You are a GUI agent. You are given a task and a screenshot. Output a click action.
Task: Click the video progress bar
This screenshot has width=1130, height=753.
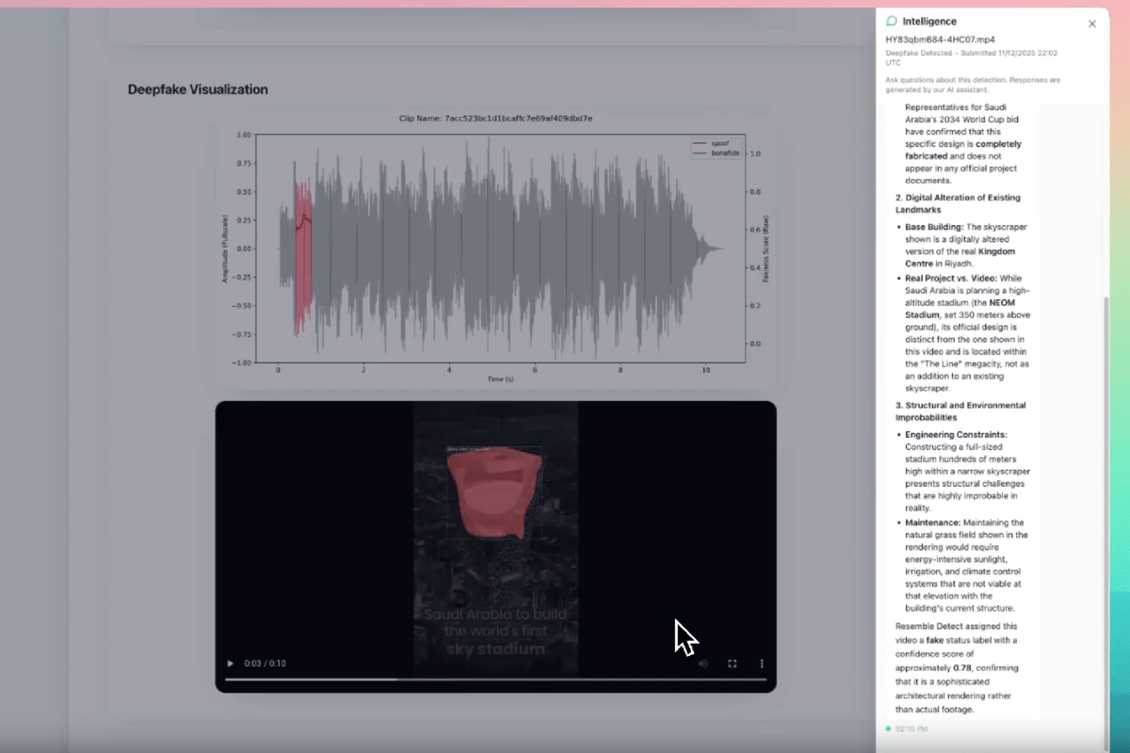click(x=495, y=680)
